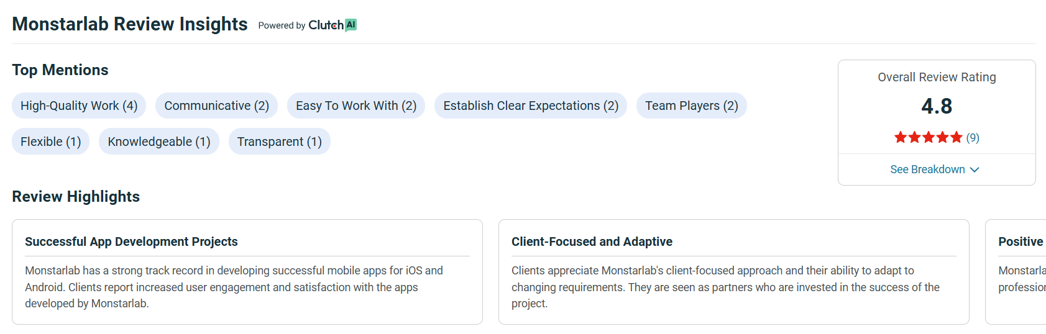Viewport: 1046px width, 334px height.
Task: Click the Knowledgeable (1) tag
Action: pos(159,142)
